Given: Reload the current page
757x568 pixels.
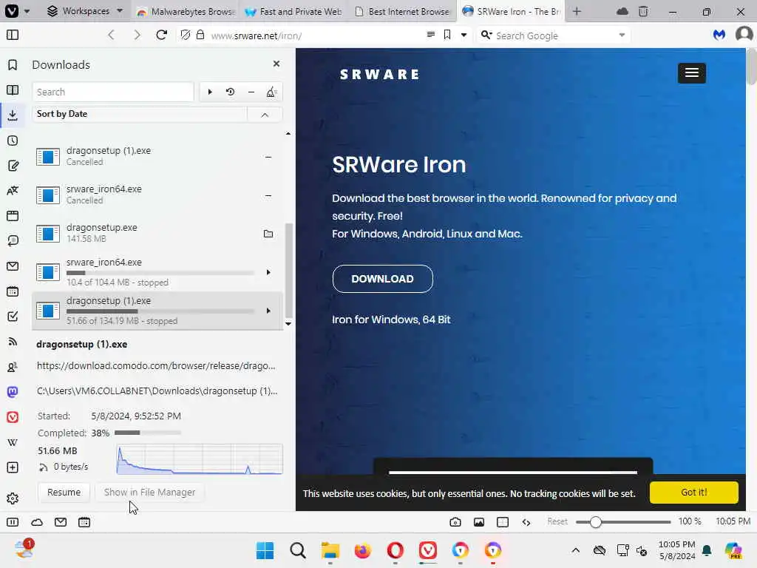Looking at the screenshot, I should 162,35.
